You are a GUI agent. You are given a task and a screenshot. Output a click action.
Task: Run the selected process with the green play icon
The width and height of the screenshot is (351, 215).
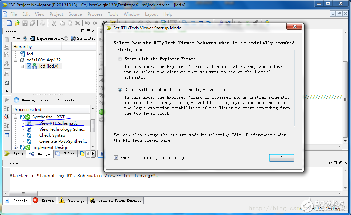tap(7, 100)
